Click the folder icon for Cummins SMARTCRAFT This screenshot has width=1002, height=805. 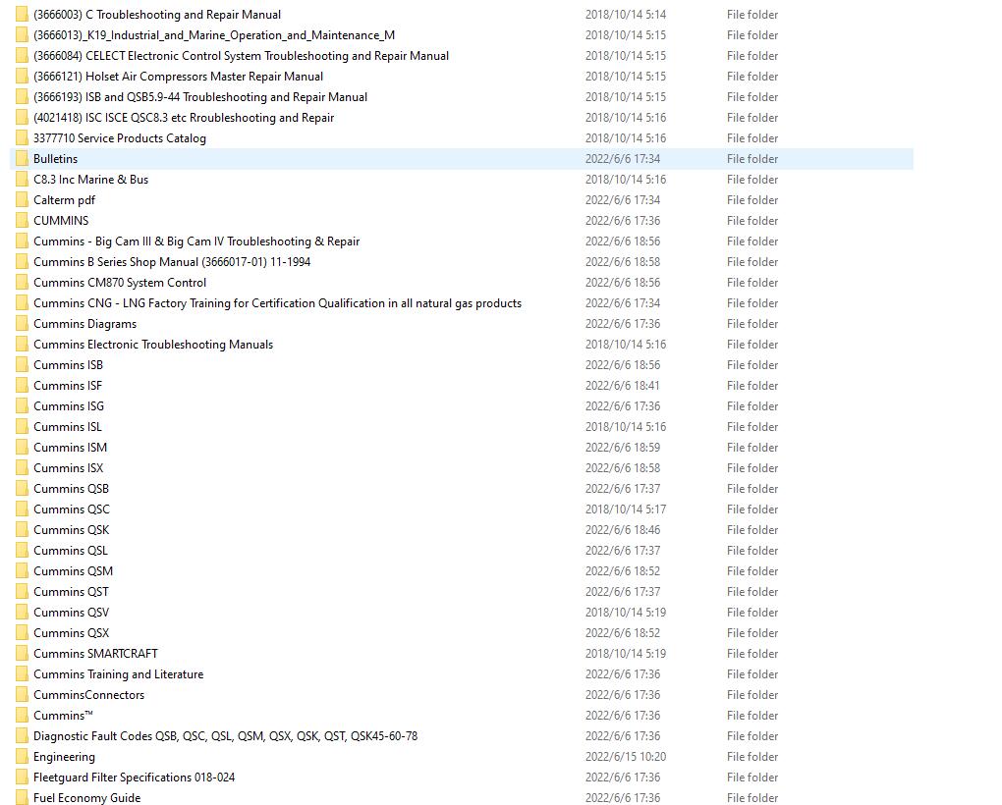click(22, 654)
